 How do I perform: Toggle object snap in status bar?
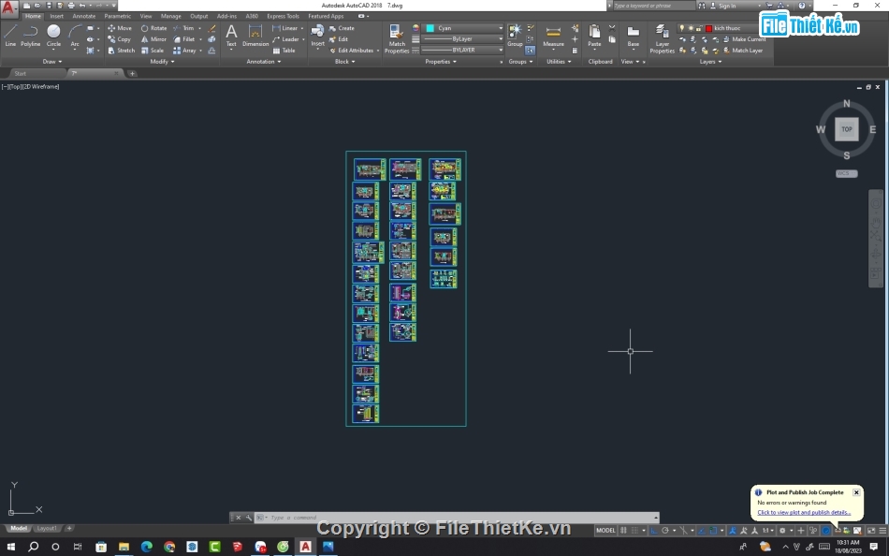(x=714, y=531)
